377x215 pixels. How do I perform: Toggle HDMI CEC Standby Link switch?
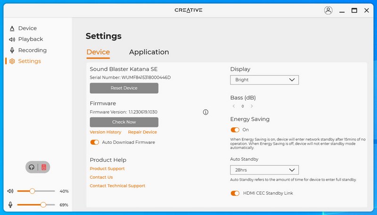click(235, 193)
